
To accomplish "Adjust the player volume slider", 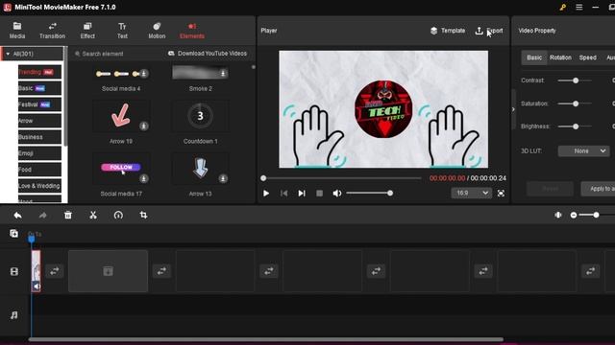I will (369, 194).
